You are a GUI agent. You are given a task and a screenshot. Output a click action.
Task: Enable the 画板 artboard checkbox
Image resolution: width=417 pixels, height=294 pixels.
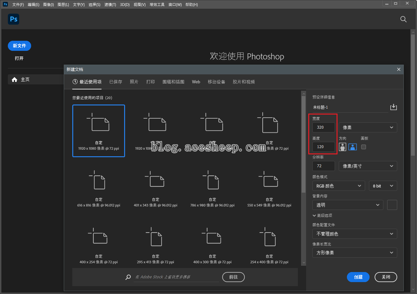[x=364, y=147]
